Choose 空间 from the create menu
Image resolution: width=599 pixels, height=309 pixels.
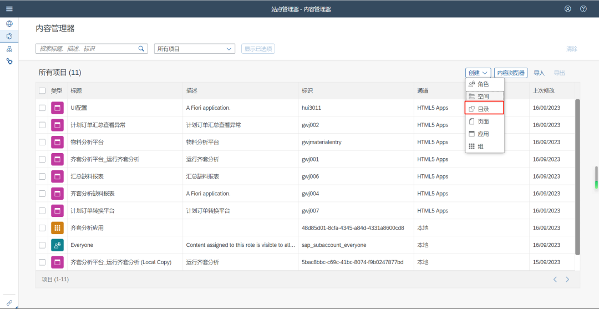coord(485,97)
